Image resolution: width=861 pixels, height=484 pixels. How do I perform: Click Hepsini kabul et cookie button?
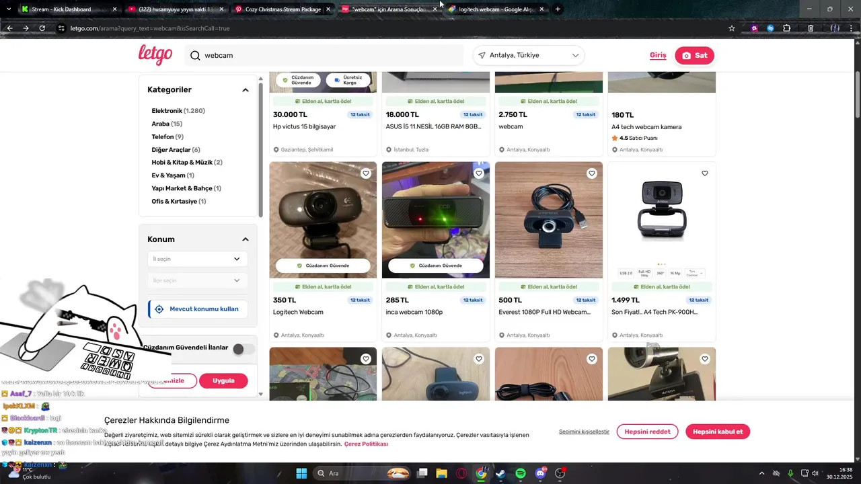click(718, 432)
